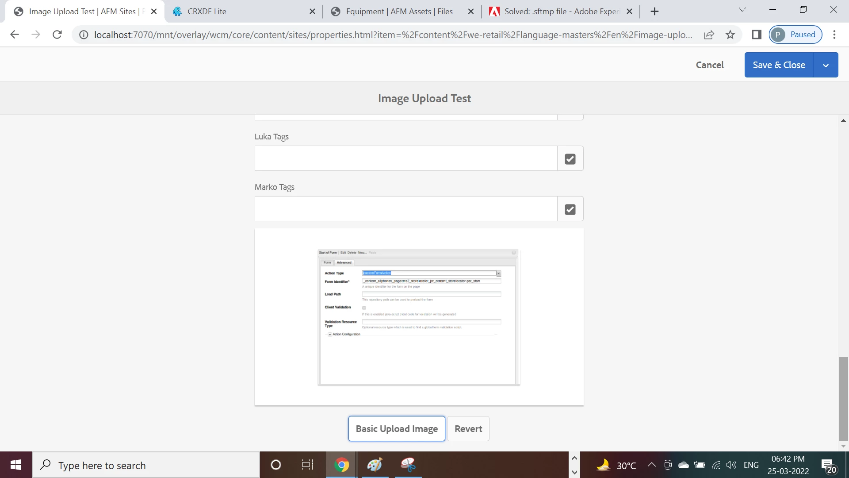The height and width of the screenshot is (478, 849).
Task: Open a new browser tab
Action: tap(655, 12)
